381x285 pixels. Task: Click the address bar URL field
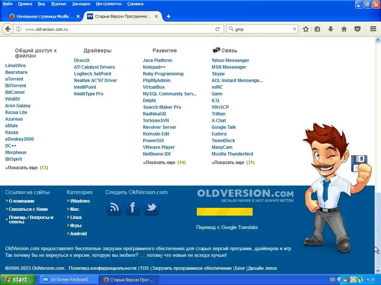pyautogui.click(x=118, y=29)
